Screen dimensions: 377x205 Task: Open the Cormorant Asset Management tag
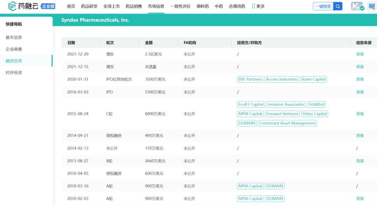(287, 123)
